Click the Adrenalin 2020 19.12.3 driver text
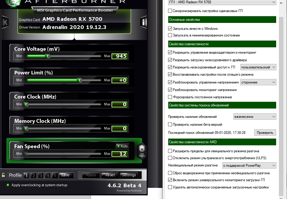 74,27
